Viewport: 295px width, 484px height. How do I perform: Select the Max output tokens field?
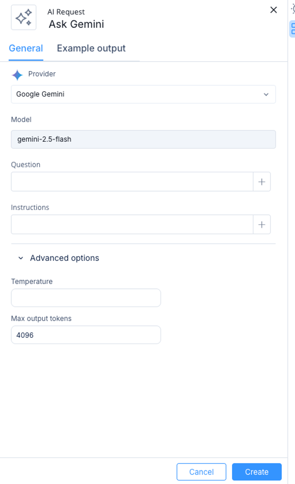point(86,335)
